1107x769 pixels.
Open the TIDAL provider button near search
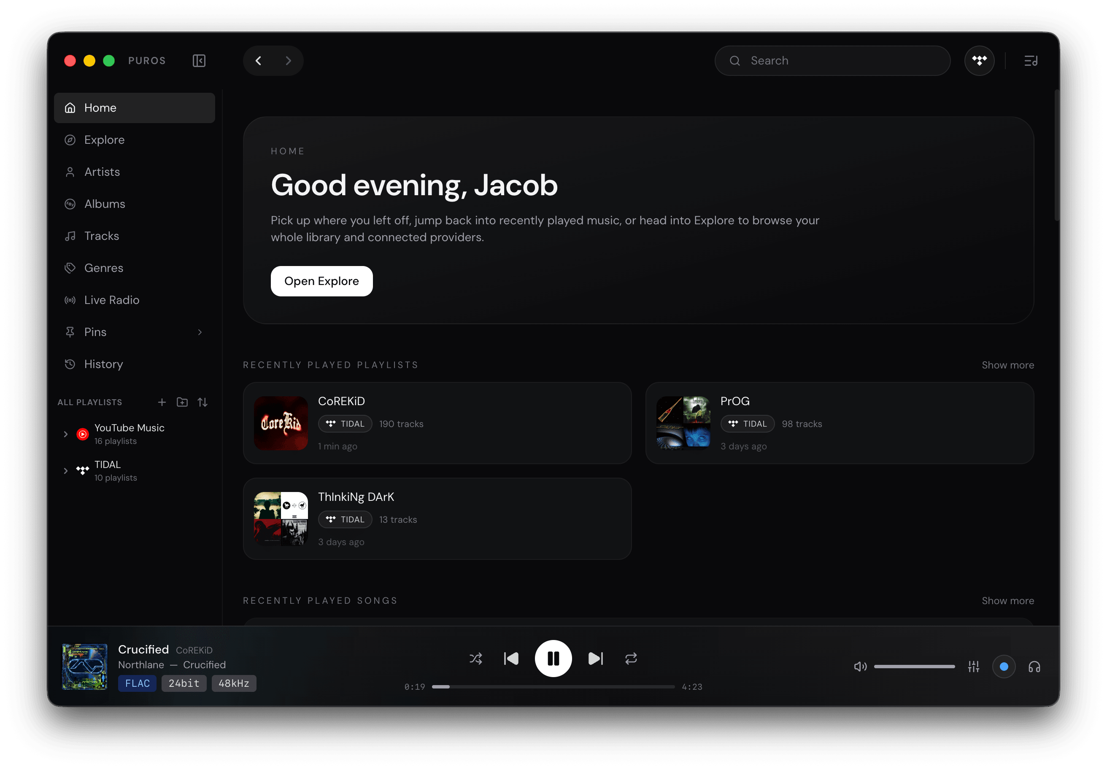tap(979, 61)
